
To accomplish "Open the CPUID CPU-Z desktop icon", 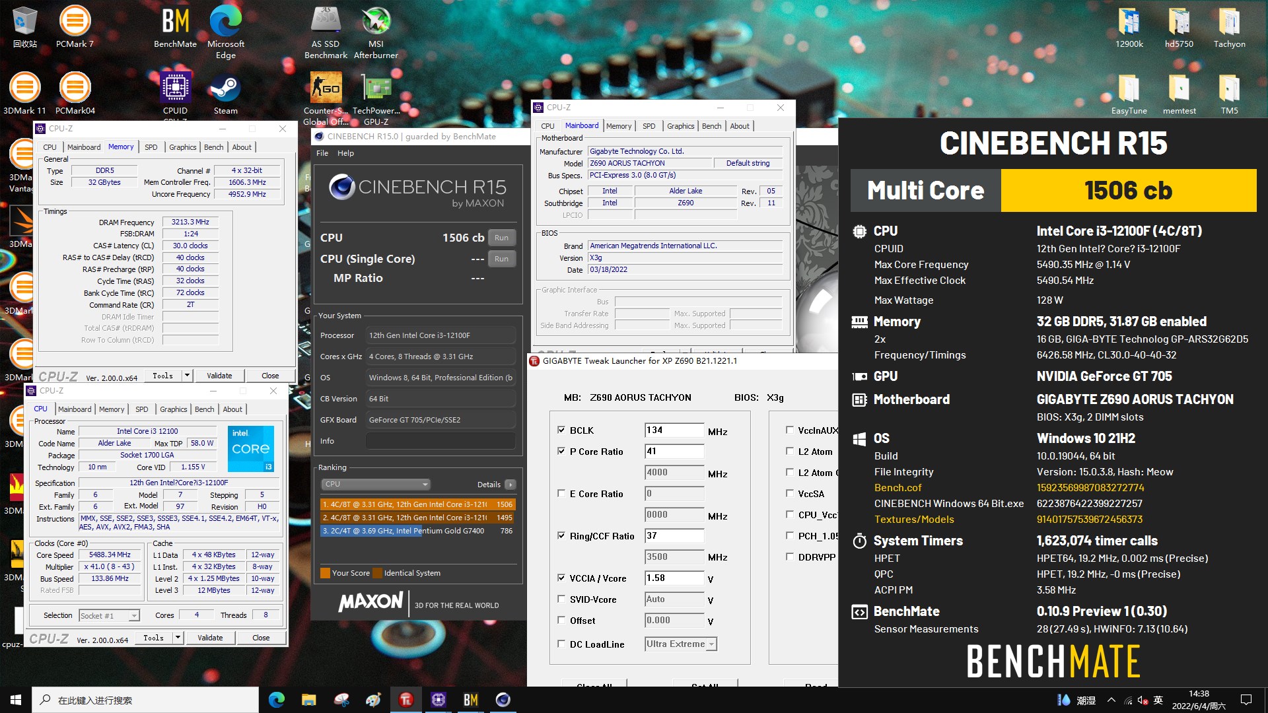I will [175, 93].
